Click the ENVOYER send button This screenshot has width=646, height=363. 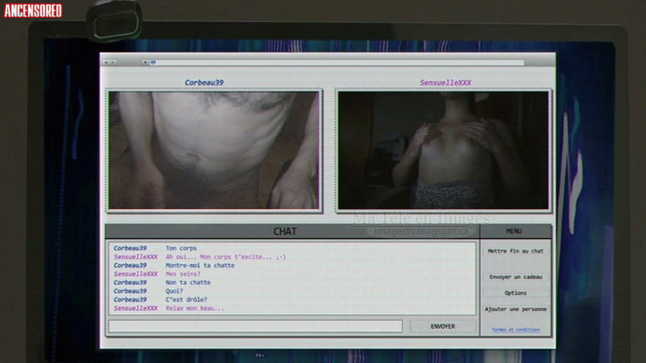443,326
